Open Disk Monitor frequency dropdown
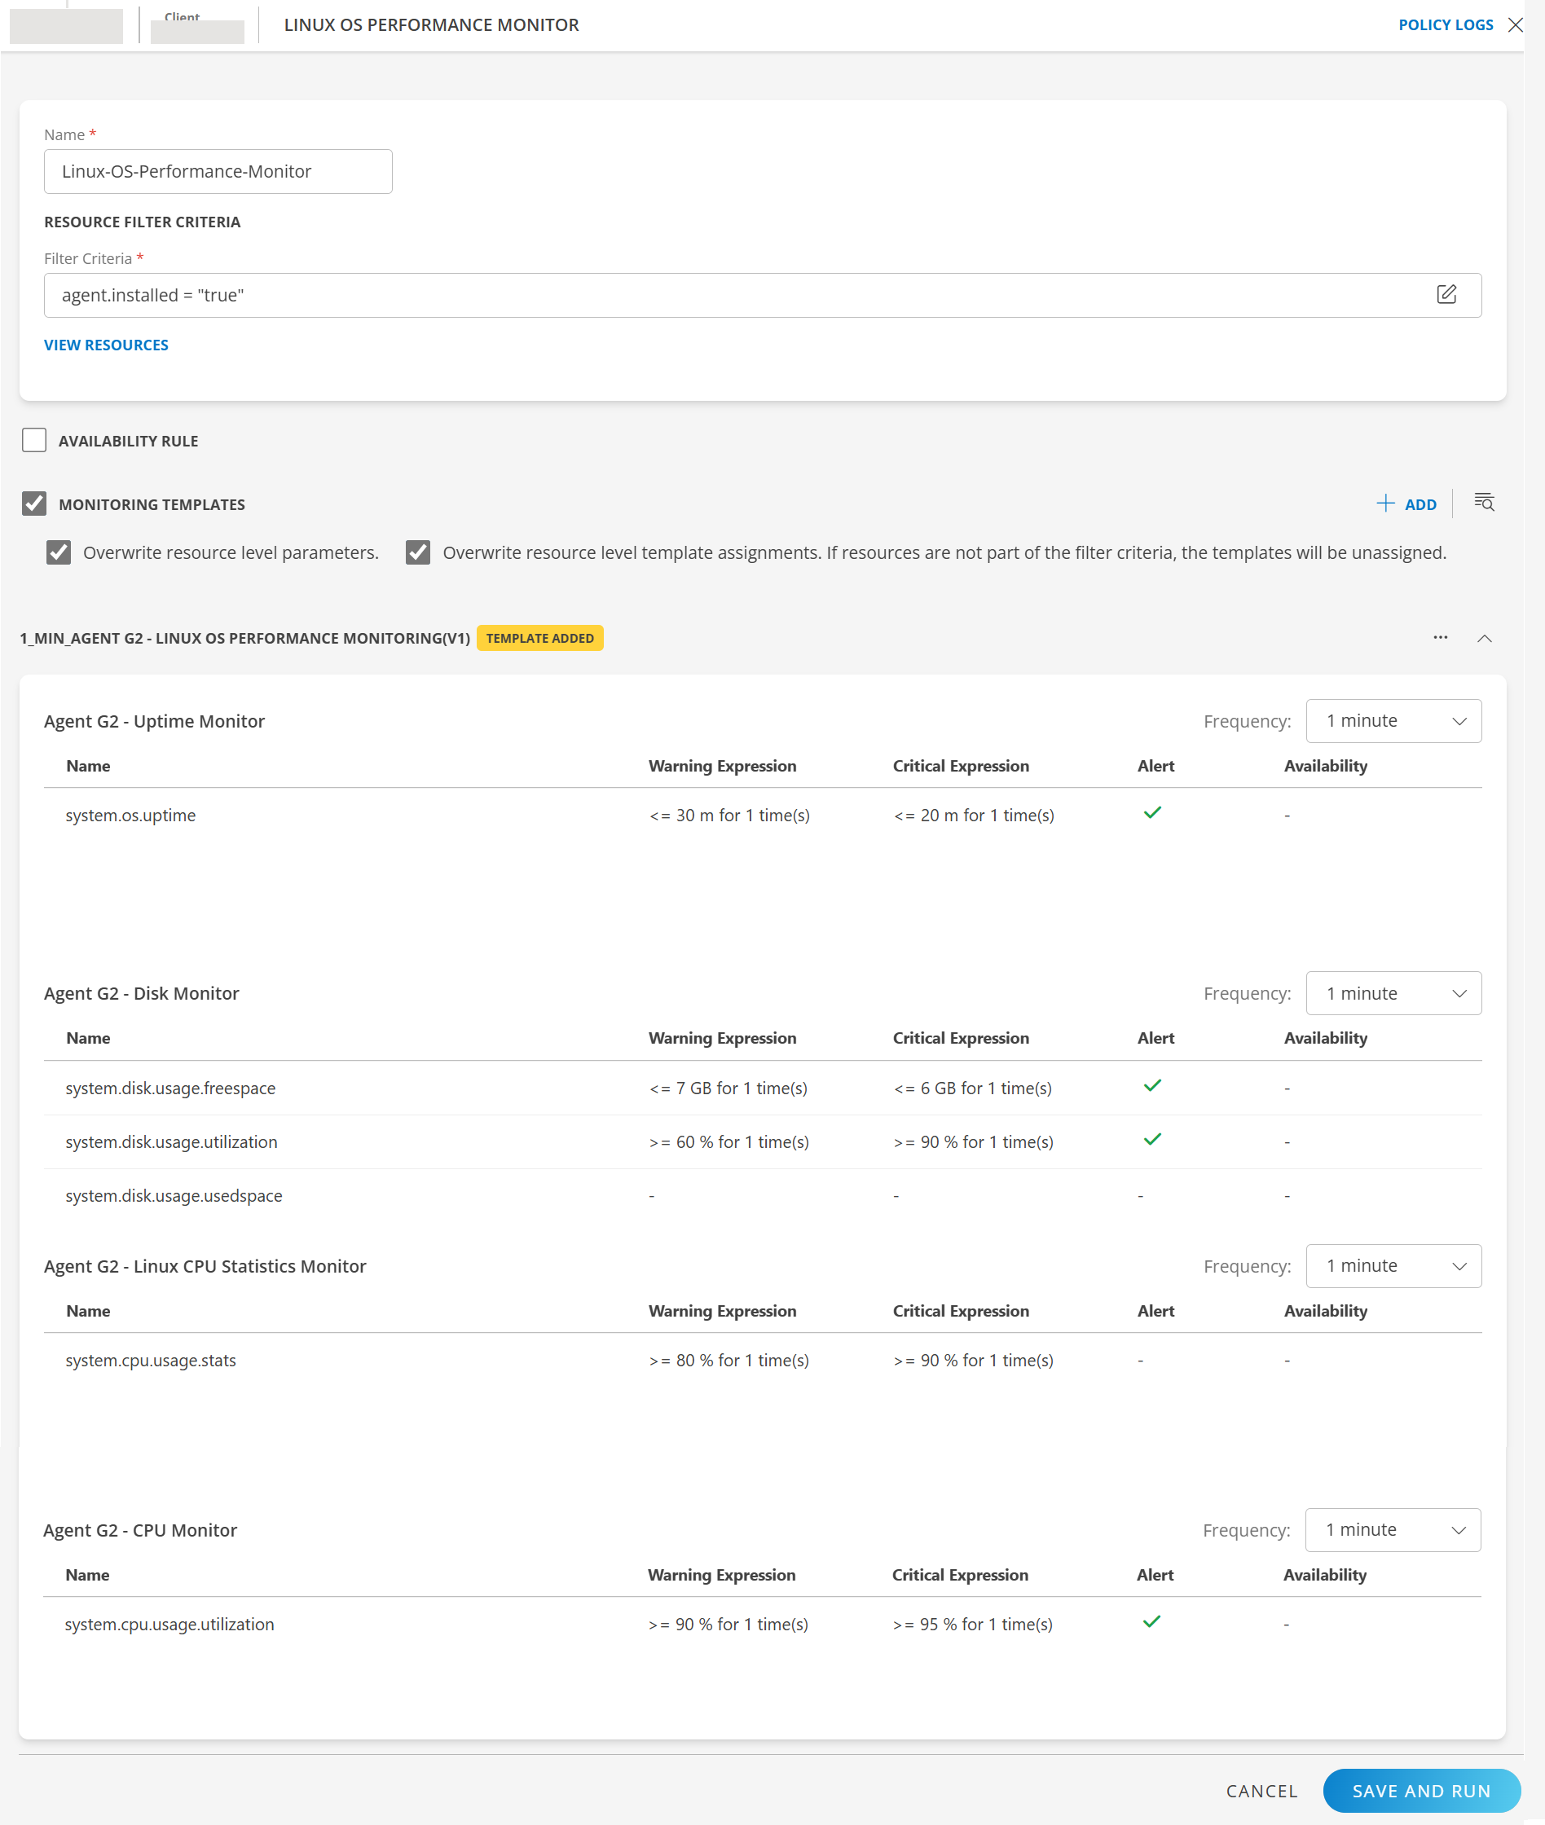This screenshot has width=1545, height=1825. pyautogui.click(x=1393, y=993)
